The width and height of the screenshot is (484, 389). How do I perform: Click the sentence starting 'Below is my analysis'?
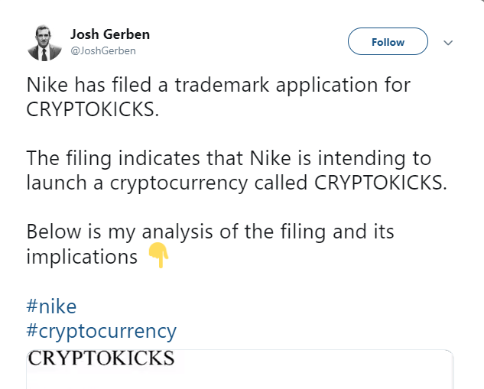pyautogui.click(x=210, y=244)
